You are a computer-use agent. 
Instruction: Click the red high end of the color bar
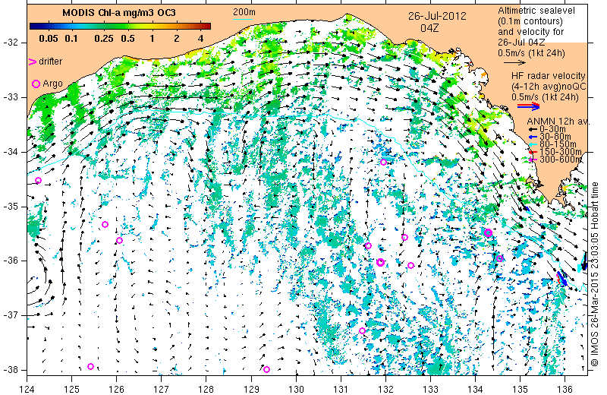205,27
